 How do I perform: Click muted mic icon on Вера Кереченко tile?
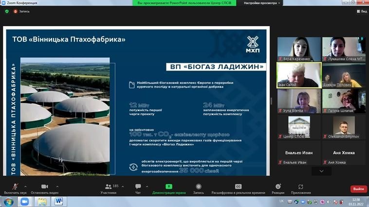pyautogui.click(x=280, y=59)
